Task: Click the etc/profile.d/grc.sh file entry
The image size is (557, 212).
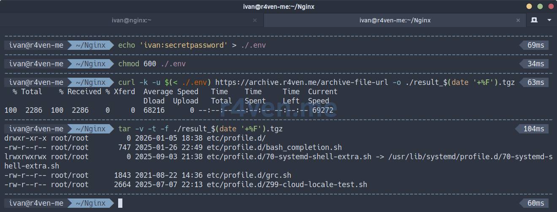Action: [249, 175]
